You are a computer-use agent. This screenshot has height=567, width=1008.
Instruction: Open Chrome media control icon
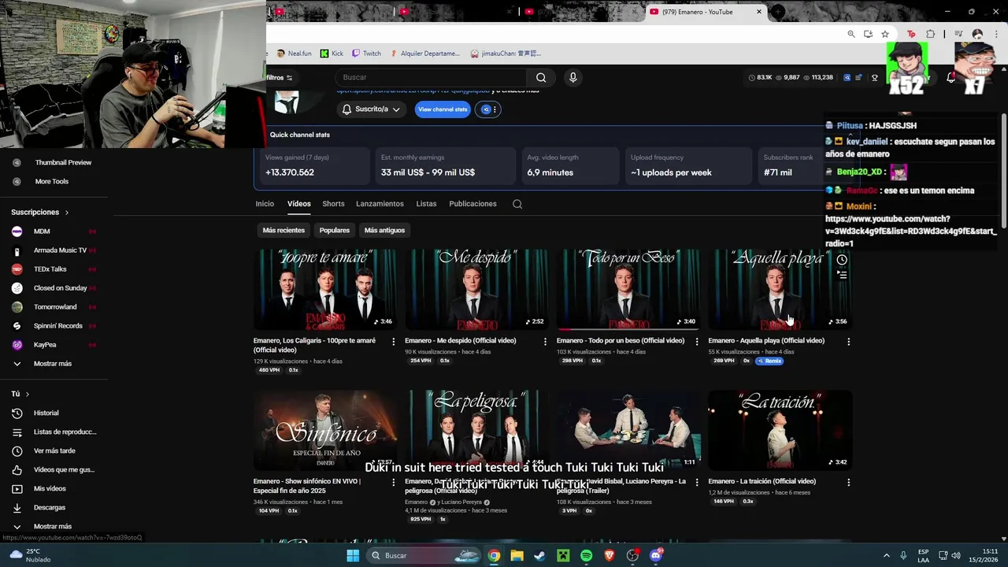pos(958,34)
